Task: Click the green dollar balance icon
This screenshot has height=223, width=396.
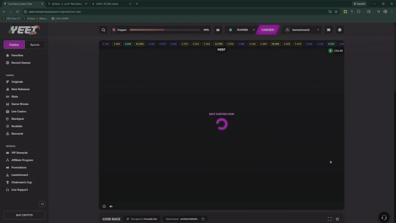Action: [330, 51]
